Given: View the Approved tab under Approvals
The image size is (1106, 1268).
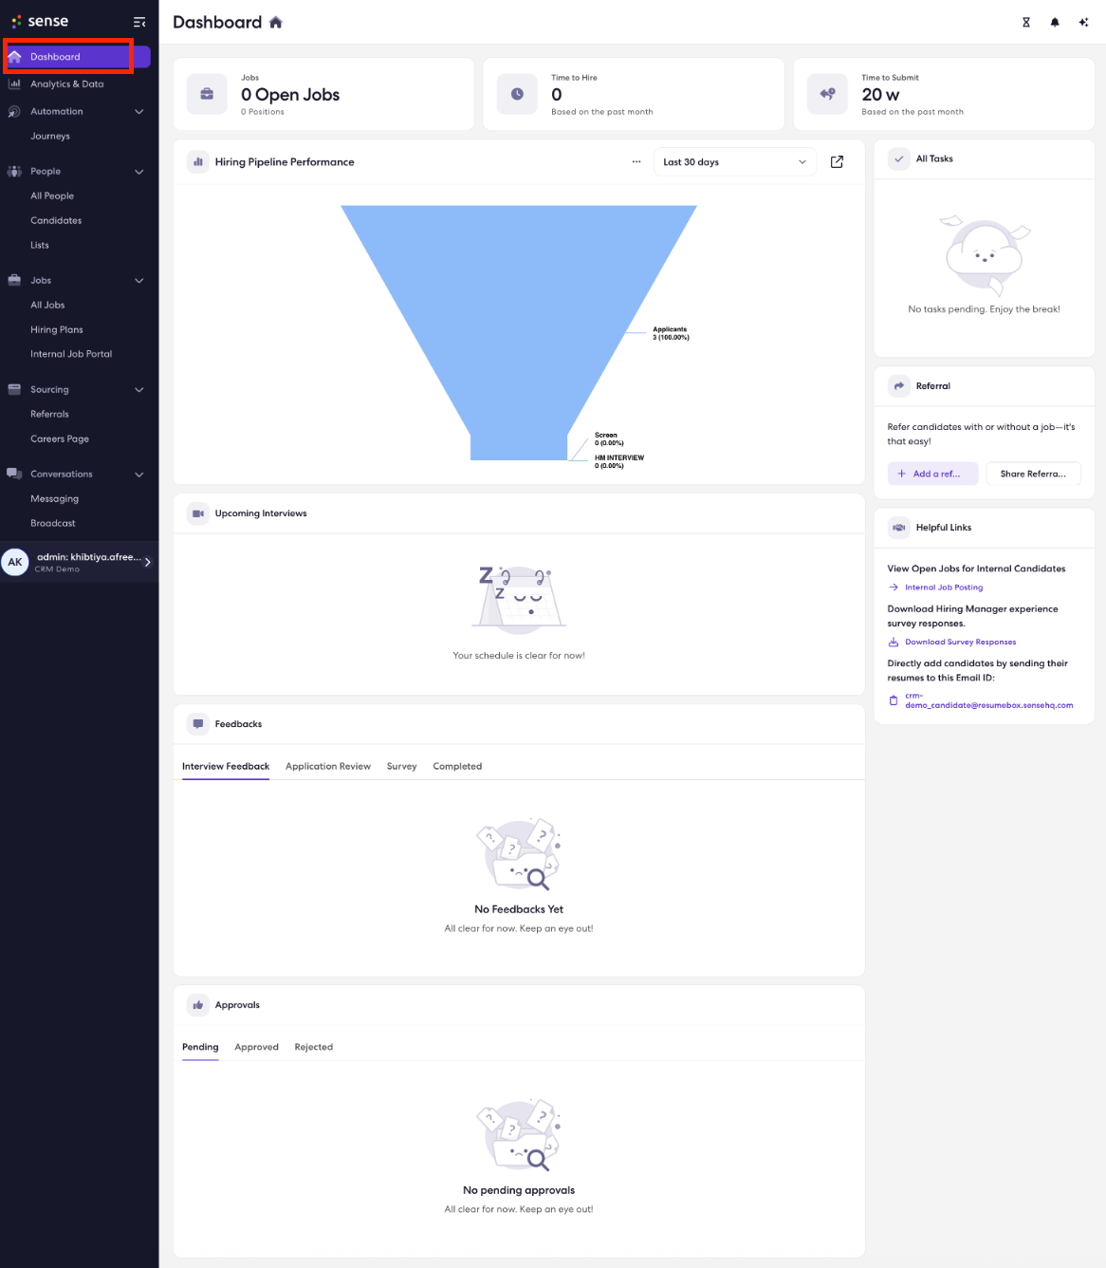Looking at the screenshot, I should click(256, 1047).
